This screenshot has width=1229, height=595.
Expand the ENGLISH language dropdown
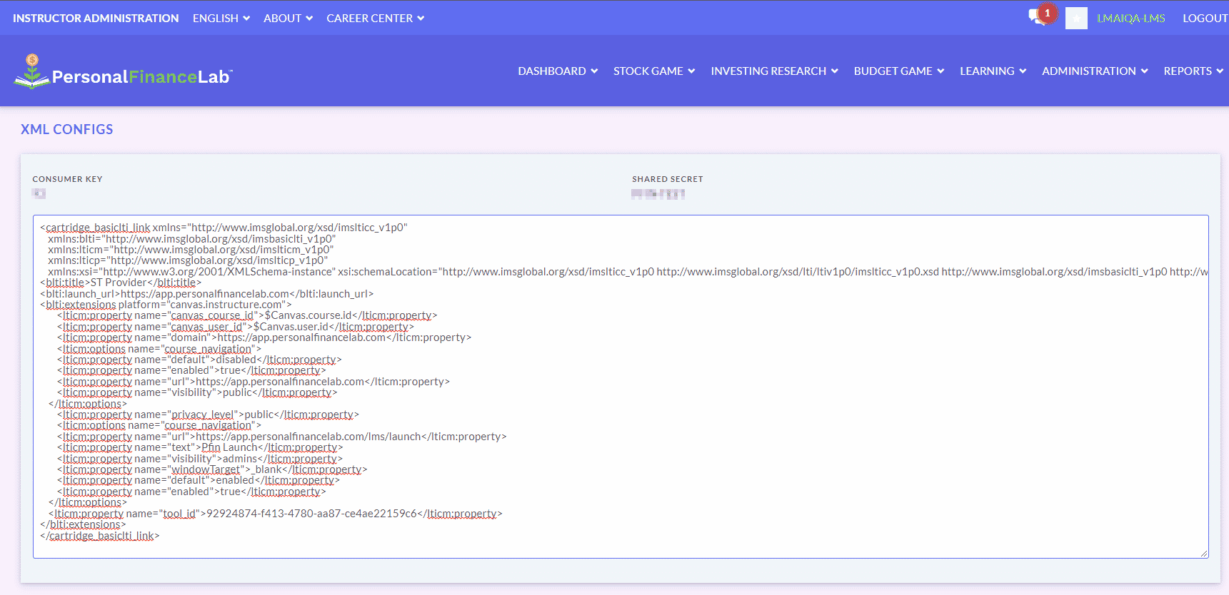tap(221, 18)
